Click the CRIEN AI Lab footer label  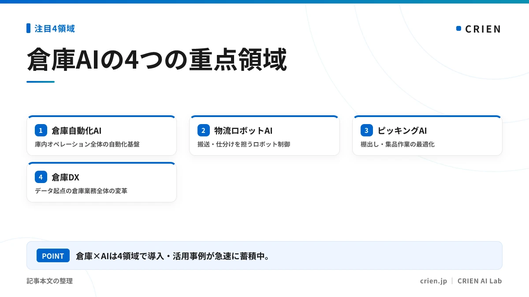pyautogui.click(x=480, y=281)
